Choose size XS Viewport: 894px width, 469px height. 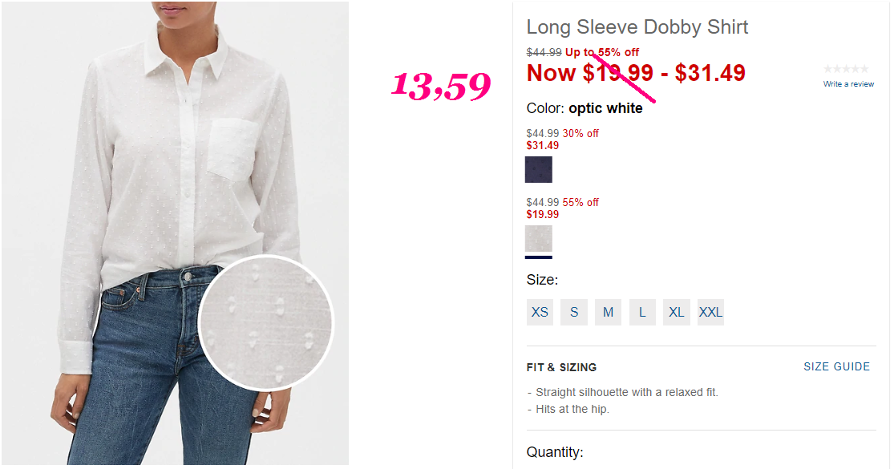coord(540,312)
